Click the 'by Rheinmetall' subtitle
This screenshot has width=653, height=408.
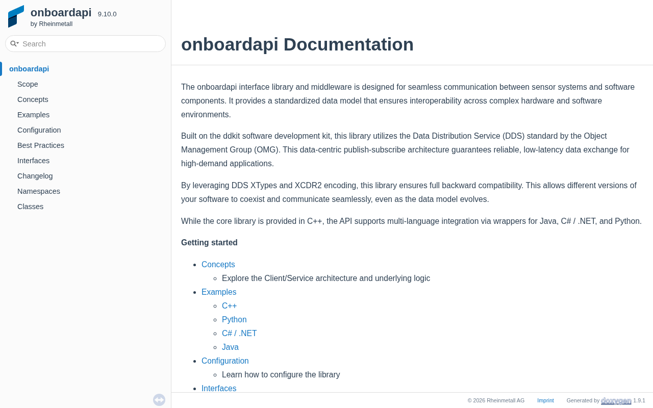click(x=52, y=24)
